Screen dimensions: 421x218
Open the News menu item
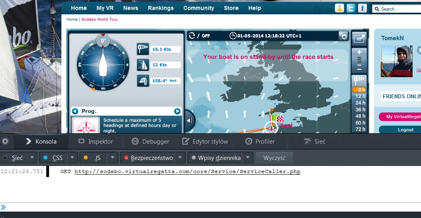coord(130,8)
